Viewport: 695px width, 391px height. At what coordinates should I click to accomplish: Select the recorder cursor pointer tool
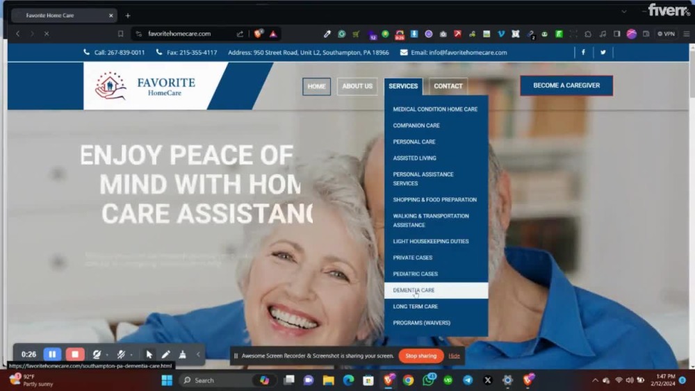(149, 354)
